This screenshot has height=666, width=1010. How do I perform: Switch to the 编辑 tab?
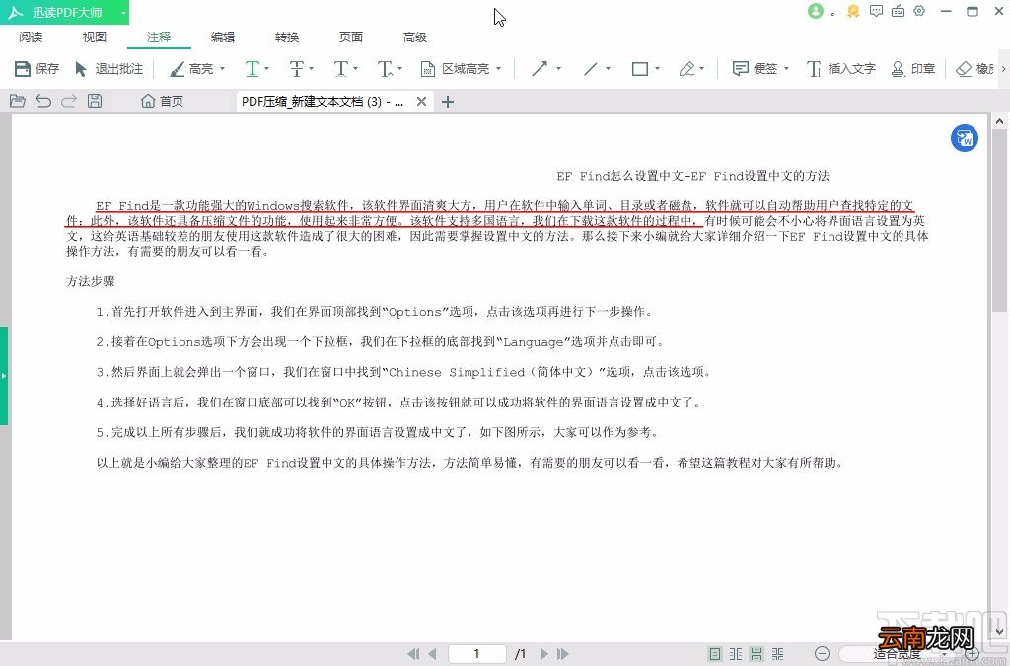tap(223, 37)
